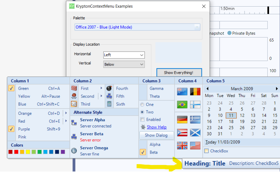Choose the Blue menu item
The height and width of the screenshot is (173, 280).
pos(38,104)
